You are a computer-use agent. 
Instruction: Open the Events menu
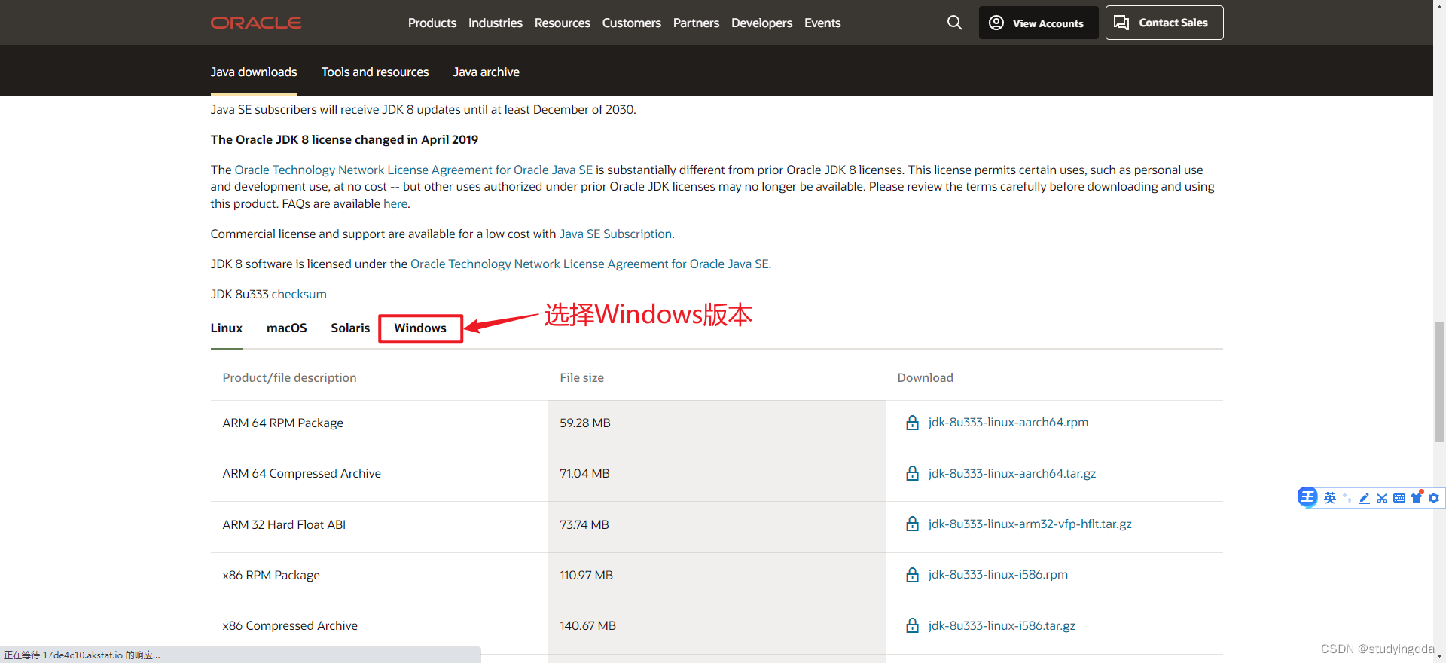coord(822,23)
